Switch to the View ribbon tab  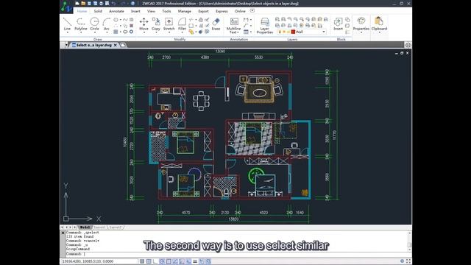coord(151,11)
